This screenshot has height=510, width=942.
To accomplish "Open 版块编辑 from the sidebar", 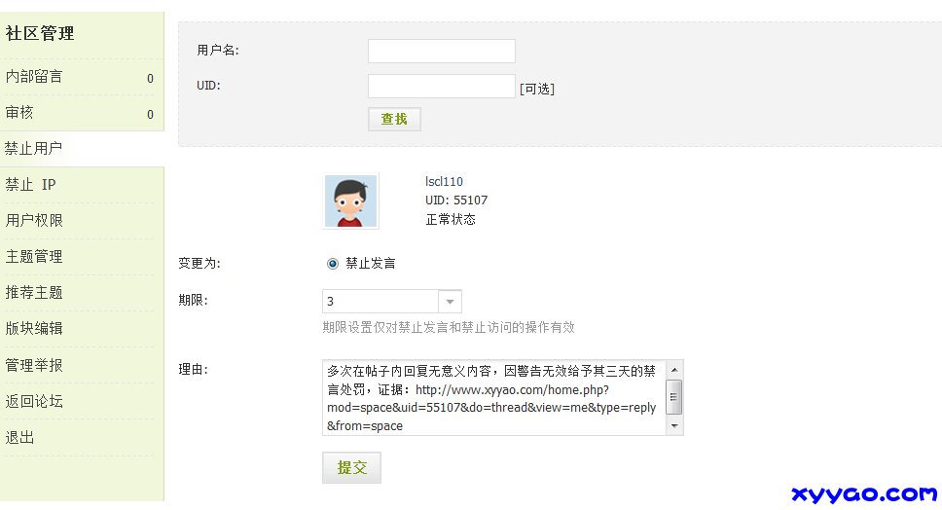I will (x=34, y=328).
